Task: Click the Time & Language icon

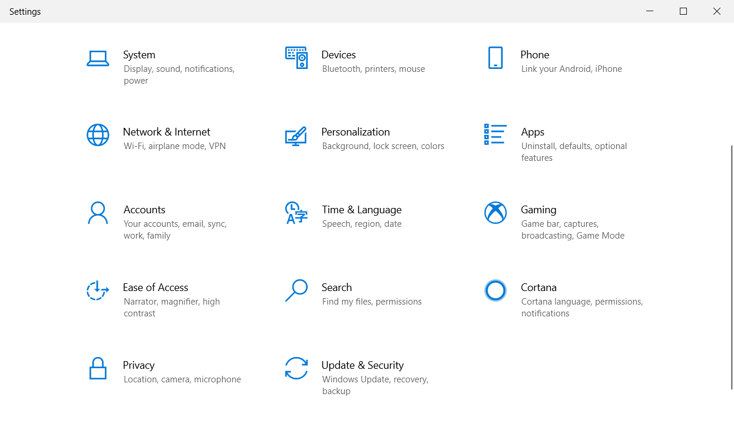Action: 296,213
